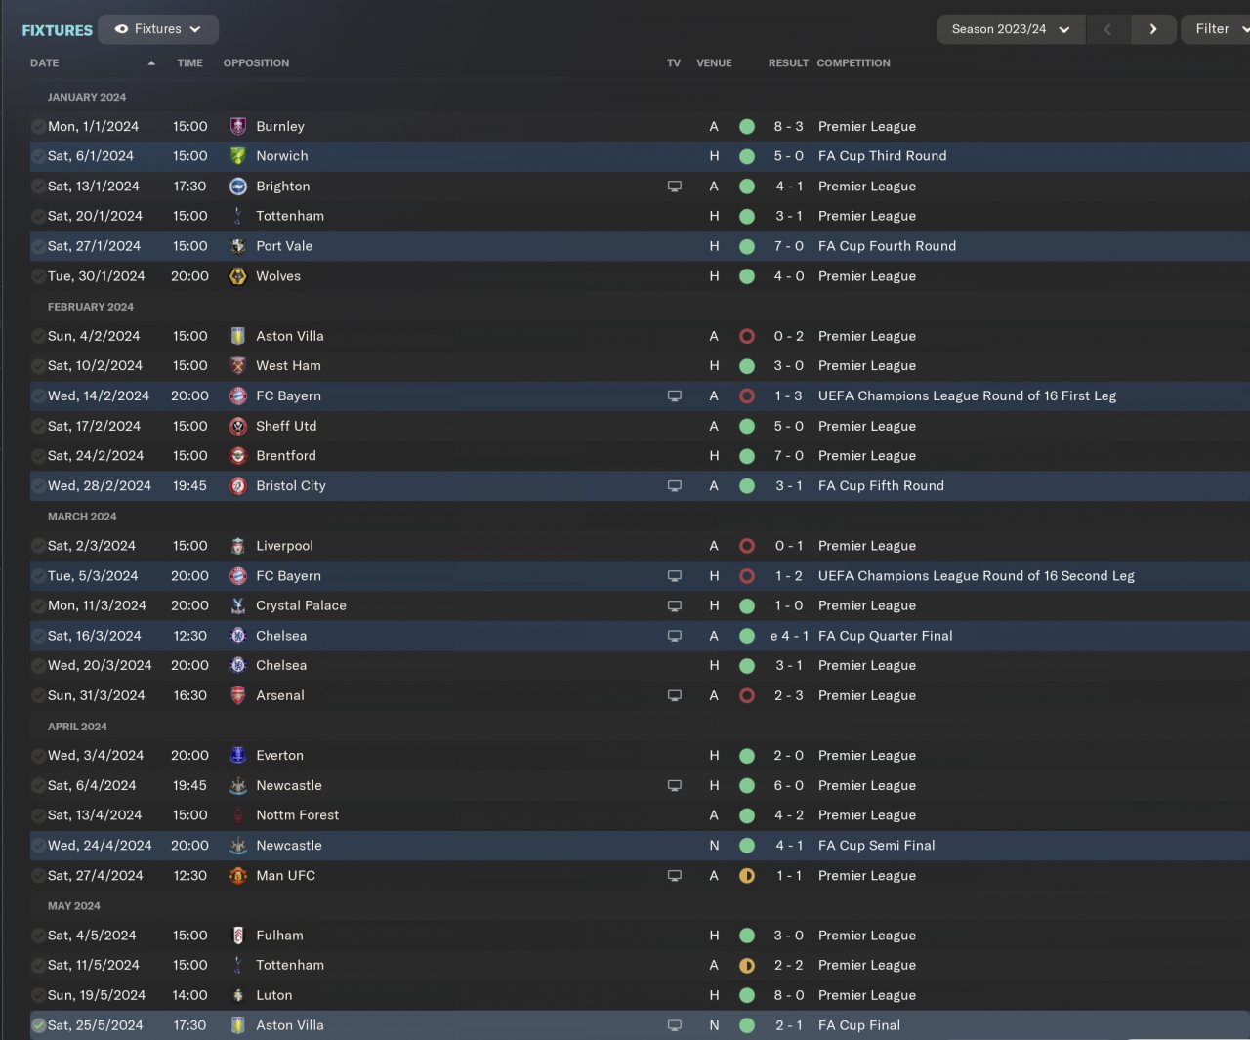
Task: Click the West Ham club badge
Action: pos(237,366)
